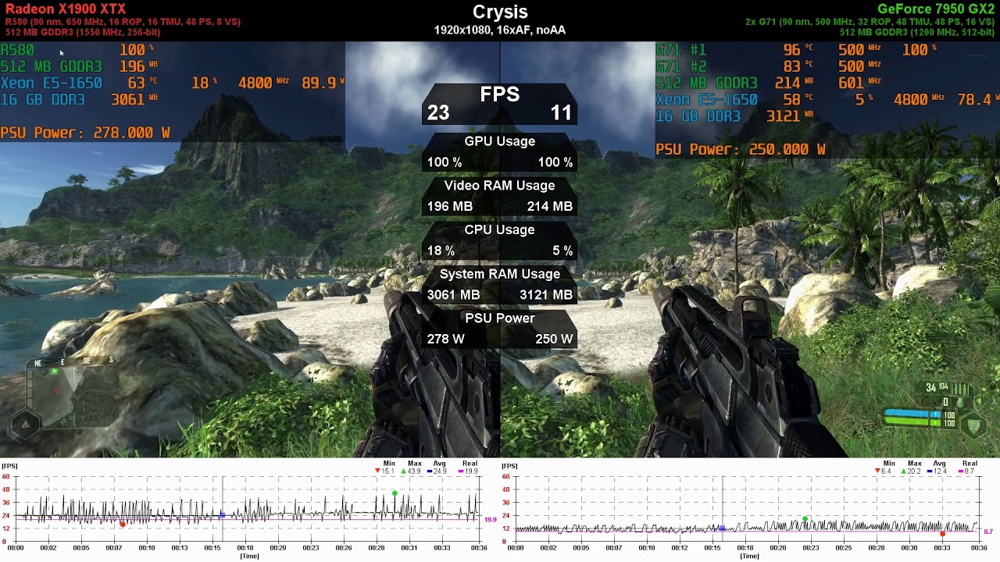Click the blue Avg marker on right FPS graph
This screenshot has height=562, width=1000.
coord(721,528)
